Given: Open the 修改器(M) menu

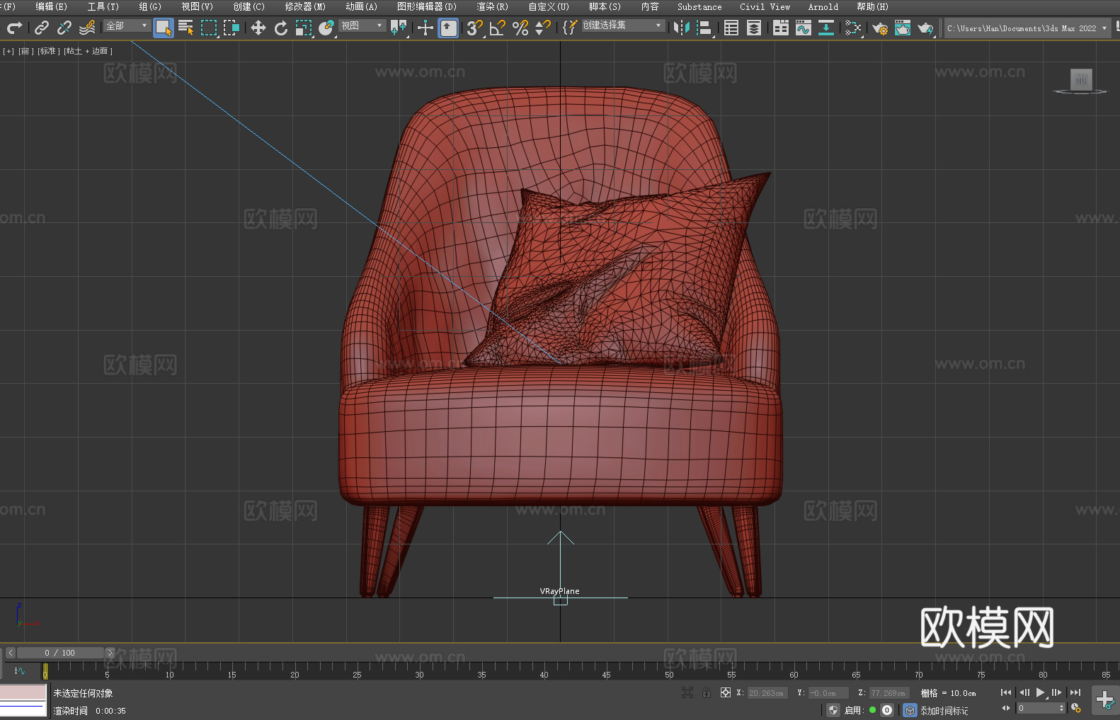Looking at the screenshot, I should [x=305, y=6].
